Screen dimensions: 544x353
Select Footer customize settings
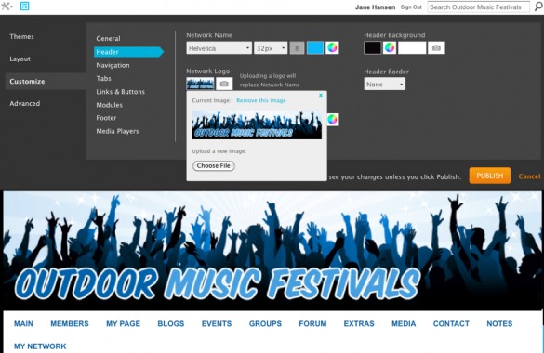click(x=106, y=118)
